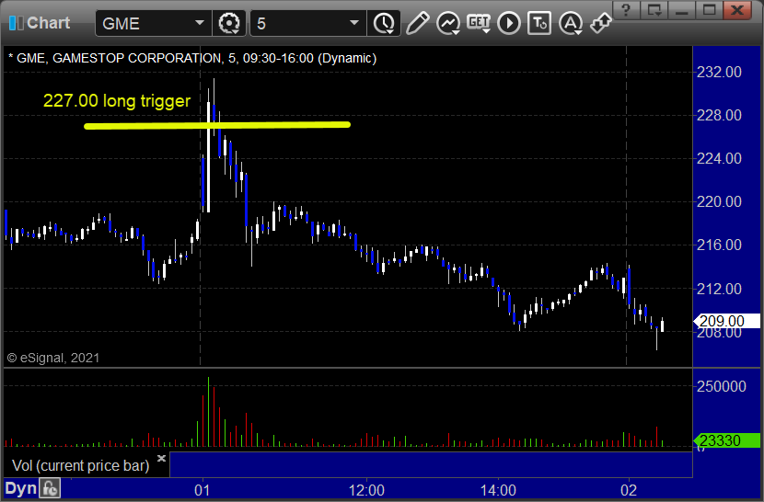Click the 23330 volume value marker
Screen dimensions: 764x502
click(726, 440)
